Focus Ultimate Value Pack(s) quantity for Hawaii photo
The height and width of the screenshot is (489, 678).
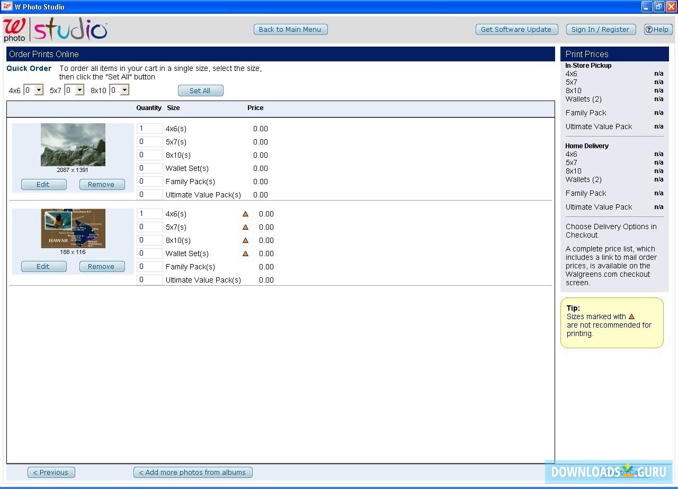click(149, 280)
